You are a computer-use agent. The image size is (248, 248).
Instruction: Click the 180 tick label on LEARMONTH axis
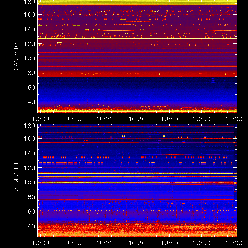29,126
